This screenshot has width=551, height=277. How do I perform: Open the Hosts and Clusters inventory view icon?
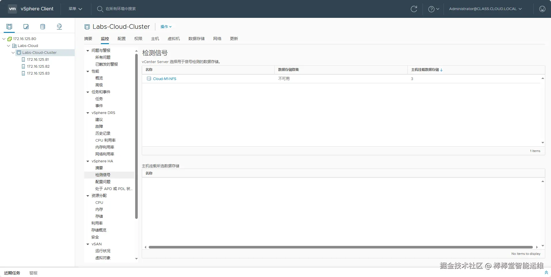coord(9,27)
